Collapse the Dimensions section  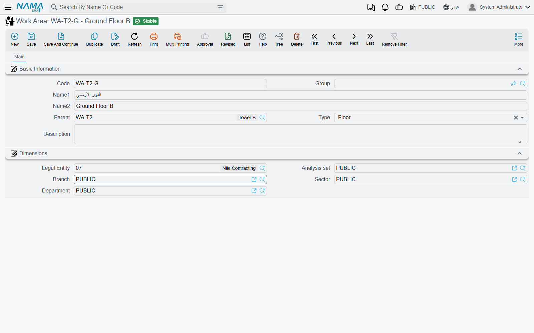(x=520, y=154)
